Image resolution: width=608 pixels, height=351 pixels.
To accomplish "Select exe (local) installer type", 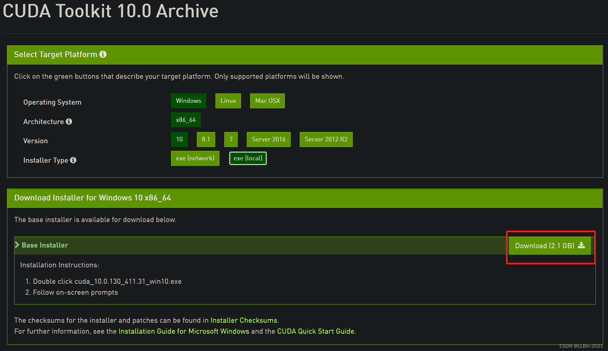I will (x=248, y=158).
